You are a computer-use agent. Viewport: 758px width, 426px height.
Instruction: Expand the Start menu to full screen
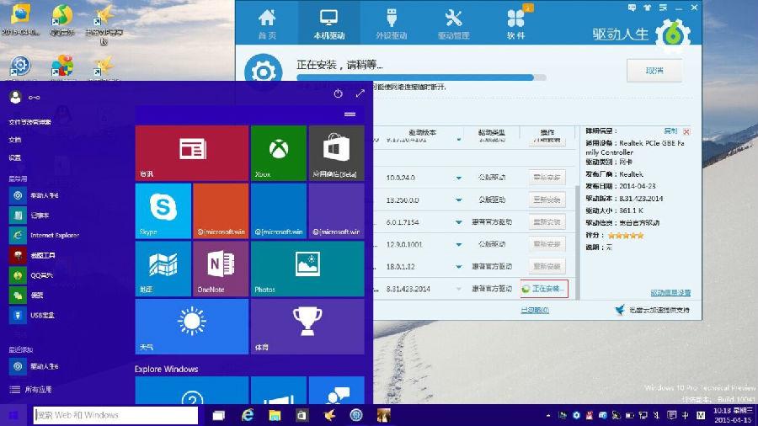(360, 93)
